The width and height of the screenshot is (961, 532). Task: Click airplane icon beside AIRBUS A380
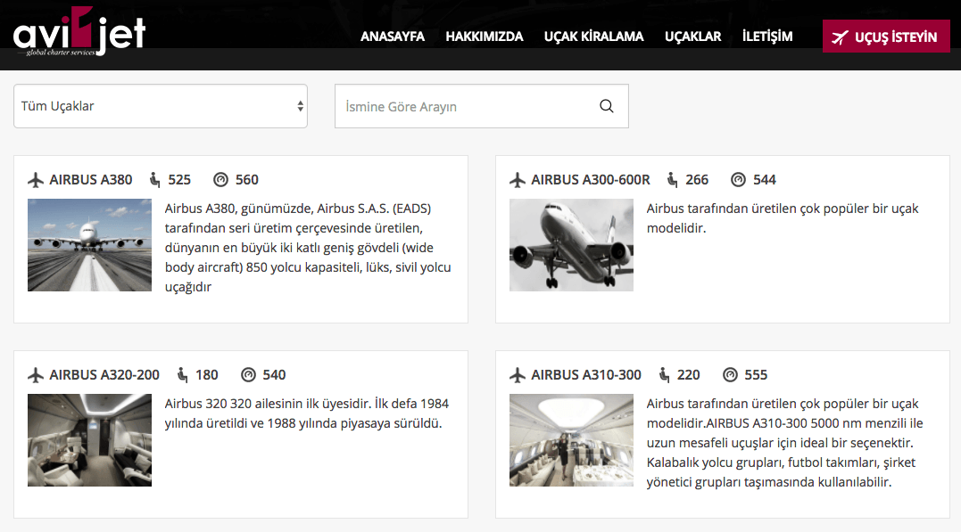[x=36, y=180]
